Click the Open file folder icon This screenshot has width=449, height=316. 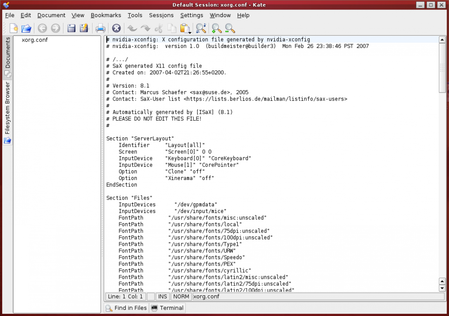(26, 28)
